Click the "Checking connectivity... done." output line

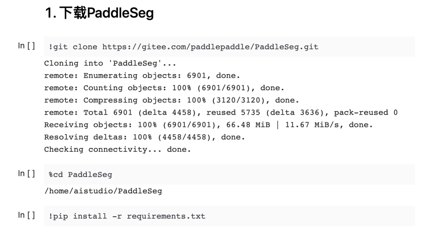coord(117,149)
